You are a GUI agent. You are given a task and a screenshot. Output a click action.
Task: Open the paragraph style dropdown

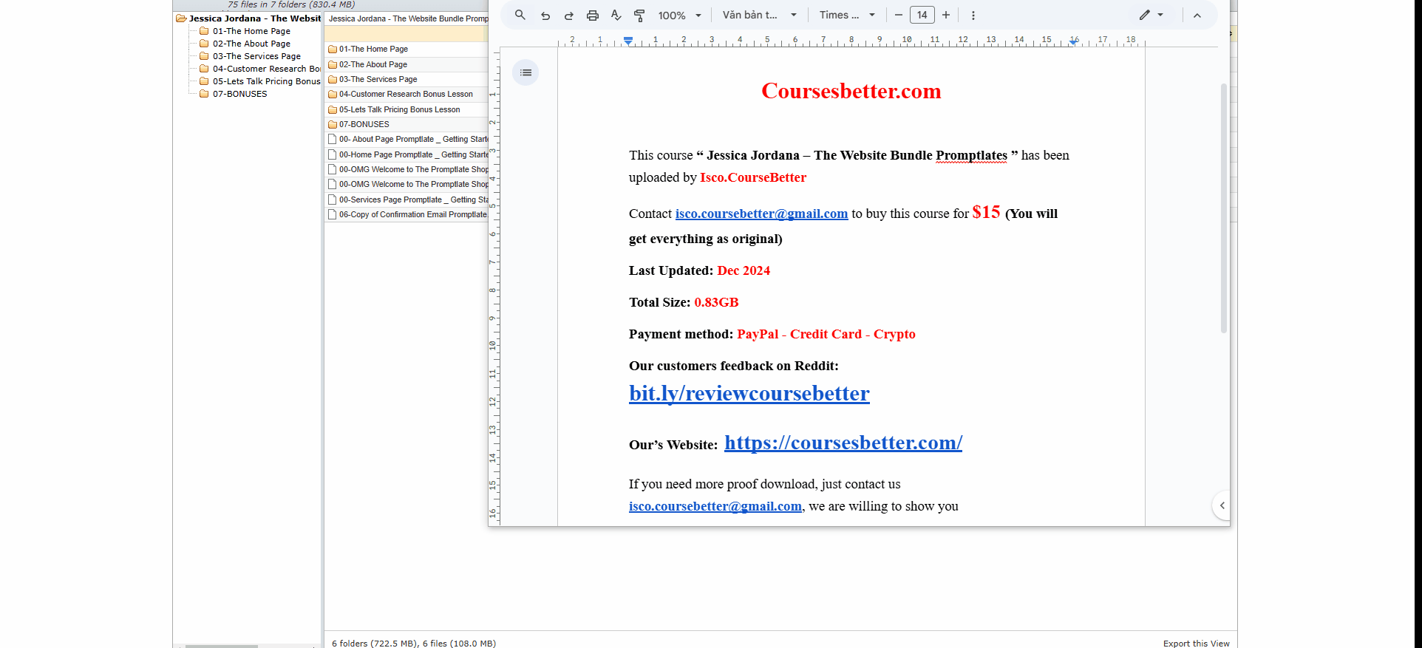[759, 15]
